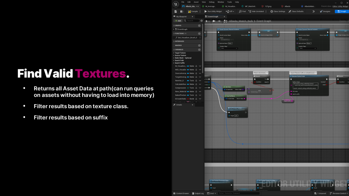Open the Window menu
This screenshot has width=349, height=196.
tap(221, 2)
